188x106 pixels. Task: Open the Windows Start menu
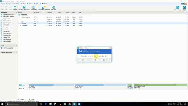[x=2, y=104]
